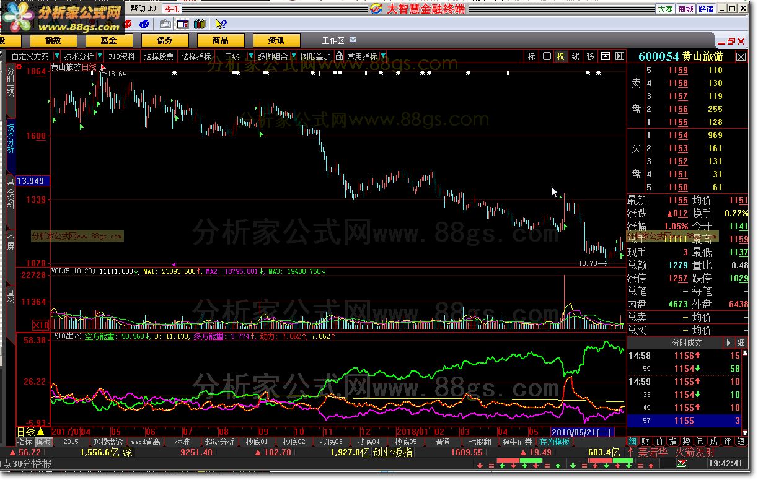Open the 技术分析 dropdown arrow
Image resolution: width=758 pixels, height=480 pixels.
point(100,56)
